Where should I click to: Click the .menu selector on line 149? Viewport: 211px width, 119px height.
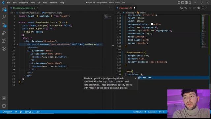[x=129, y=71]
